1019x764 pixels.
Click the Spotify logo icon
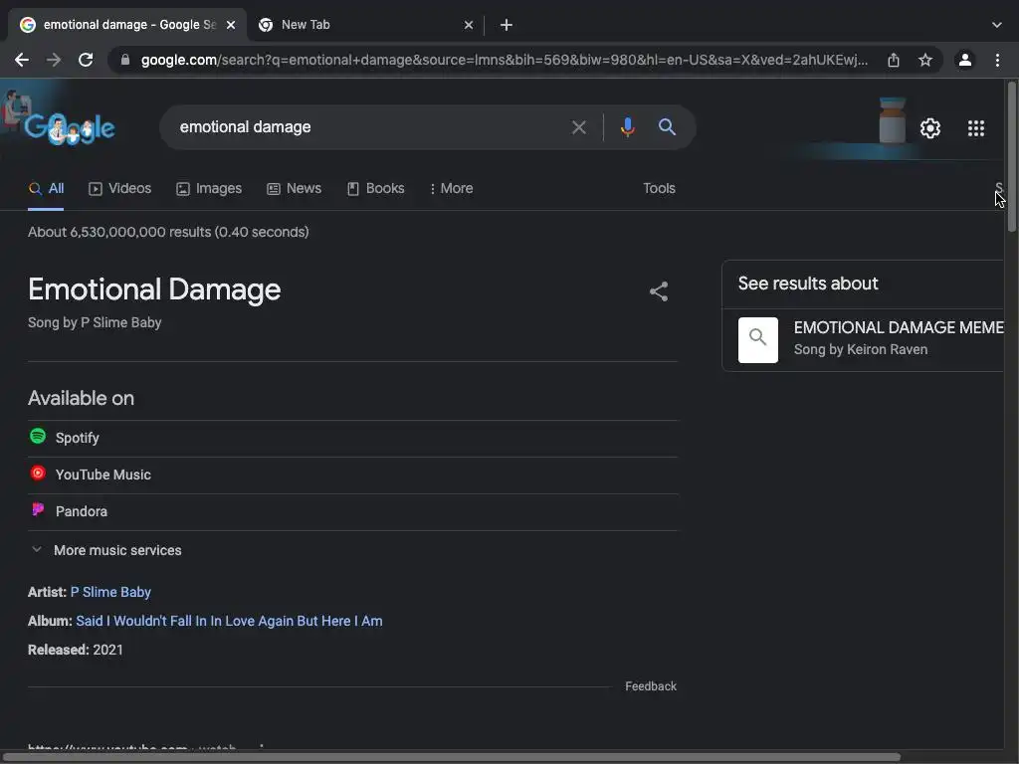38,437
